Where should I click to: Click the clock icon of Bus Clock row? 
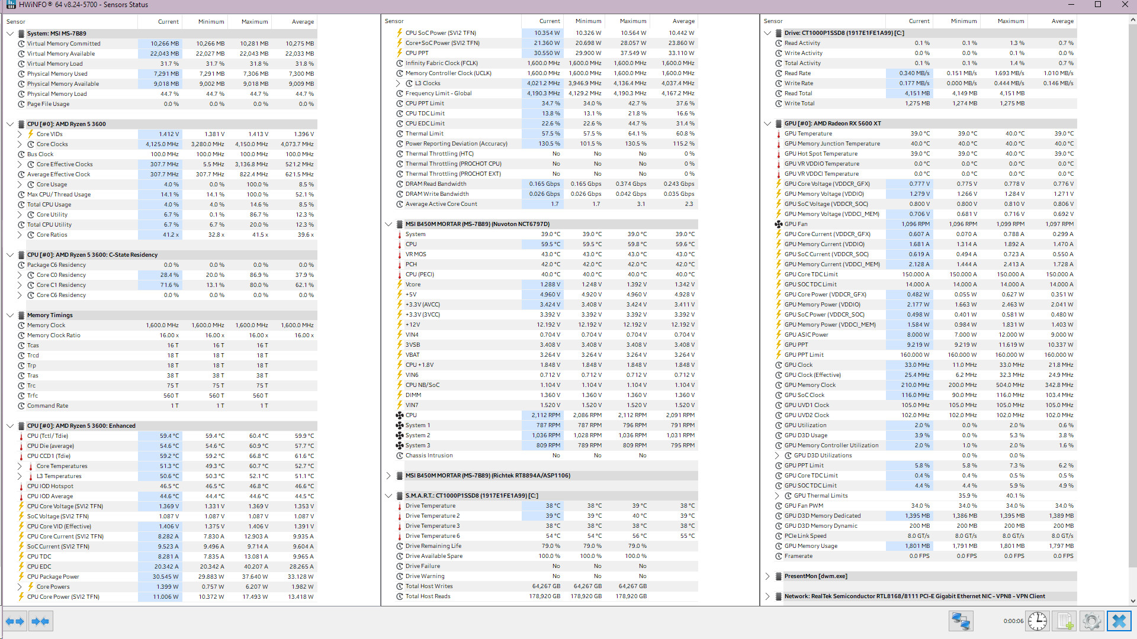[21, 154]
